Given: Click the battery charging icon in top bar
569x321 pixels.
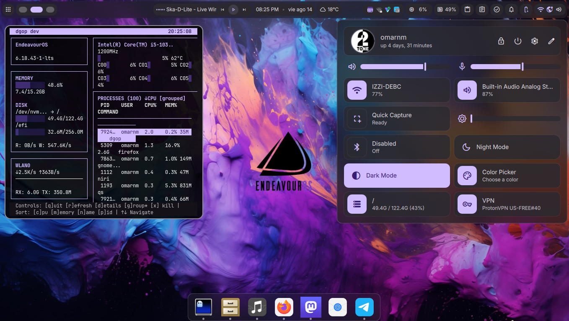Looking at the screenshot, I should point(526,9).
